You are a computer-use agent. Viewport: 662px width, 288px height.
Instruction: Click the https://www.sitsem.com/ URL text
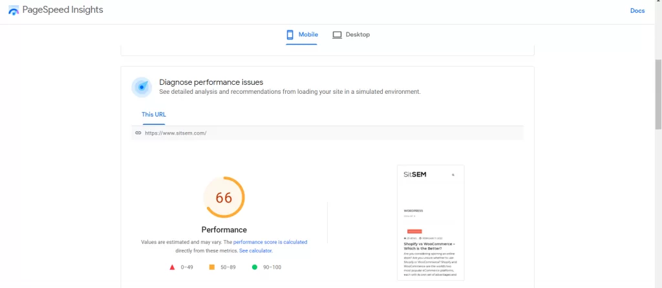175,133
